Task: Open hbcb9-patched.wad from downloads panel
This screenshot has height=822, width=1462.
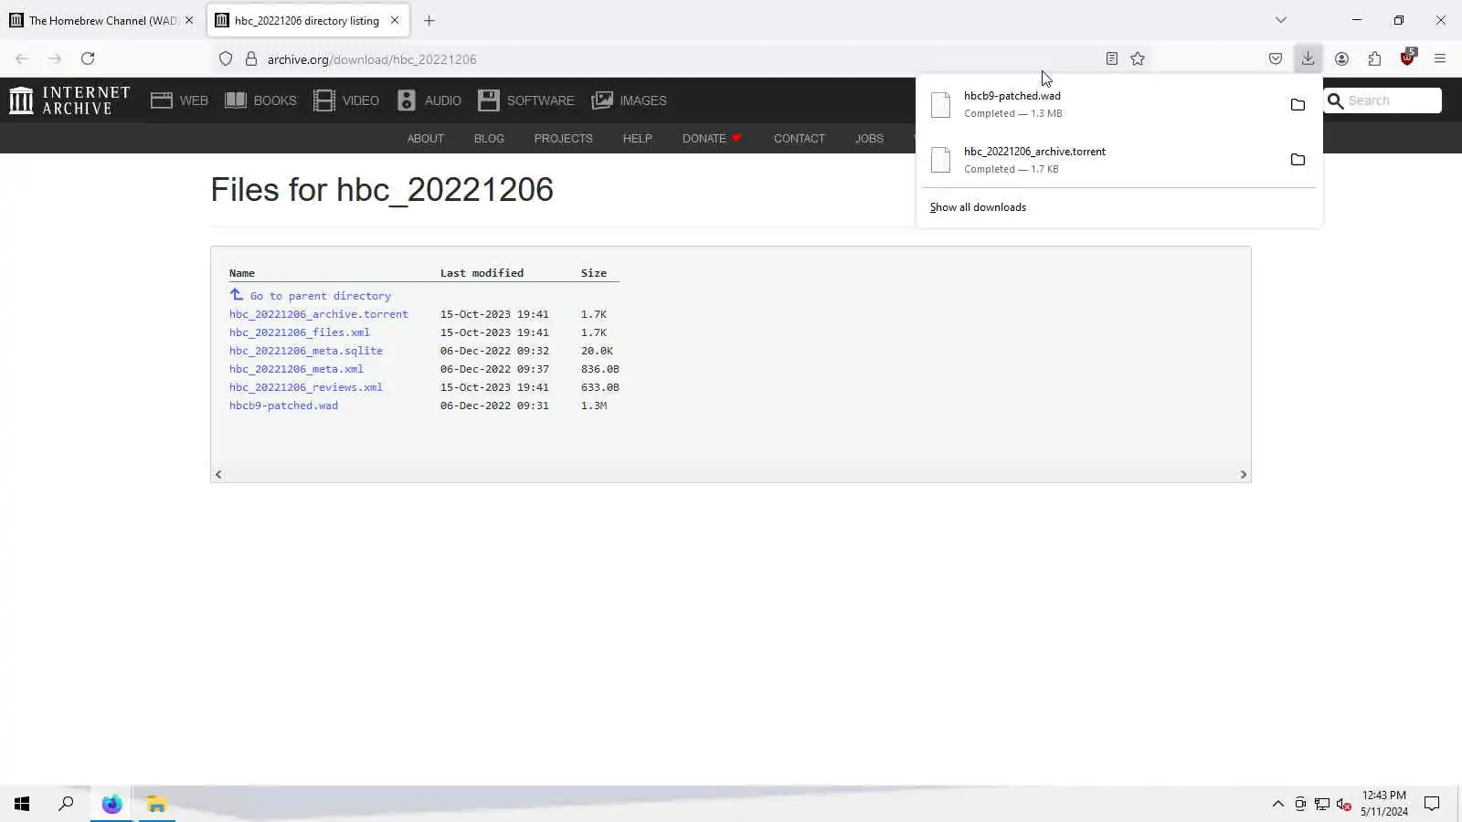Action: click(1101, 104)
